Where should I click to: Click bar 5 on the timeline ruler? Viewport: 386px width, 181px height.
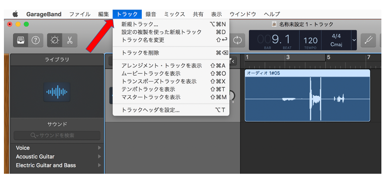tap(328, 58)
